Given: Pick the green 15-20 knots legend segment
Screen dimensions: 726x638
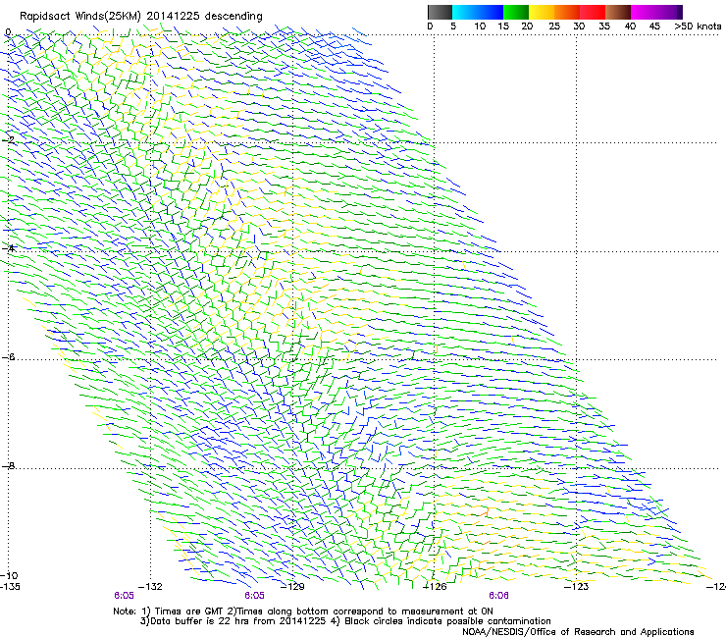Looking at the screenshot, I should (516, 12).
